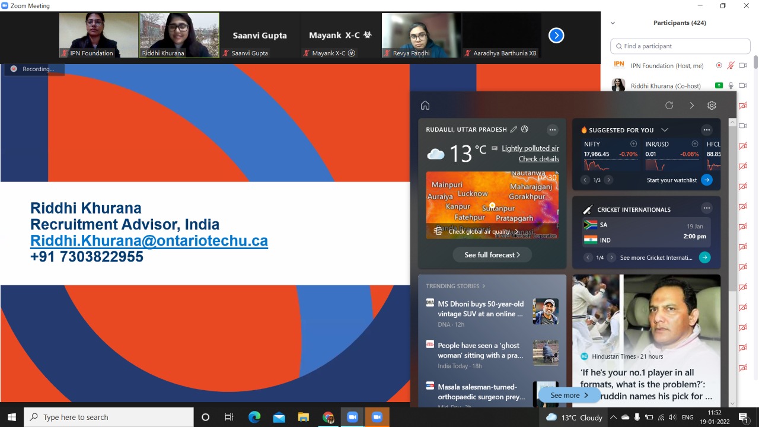This screenshot has width=759, height=427.
Task: Click See full forecast button
Action: [x=492, y=254]
